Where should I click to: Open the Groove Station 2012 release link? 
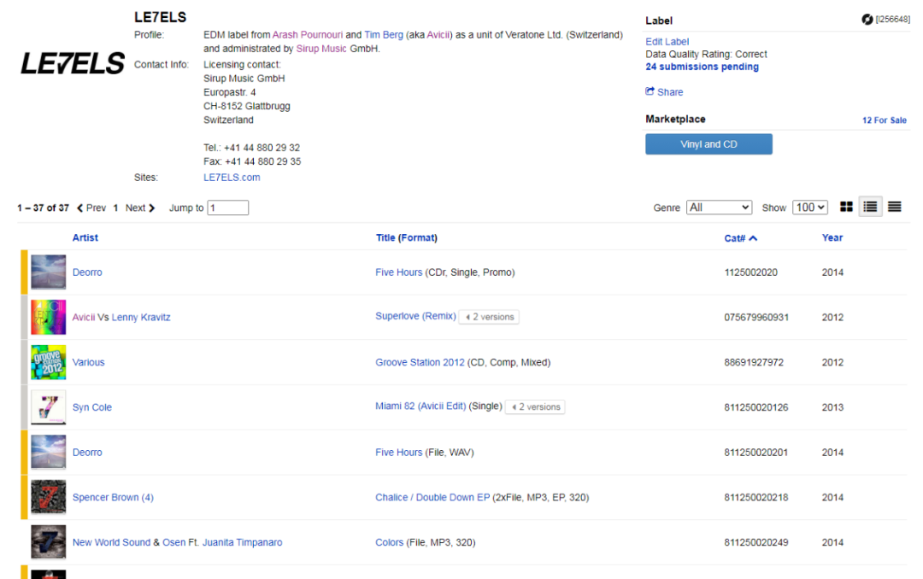pyautogui.click(x=420, y=362)
